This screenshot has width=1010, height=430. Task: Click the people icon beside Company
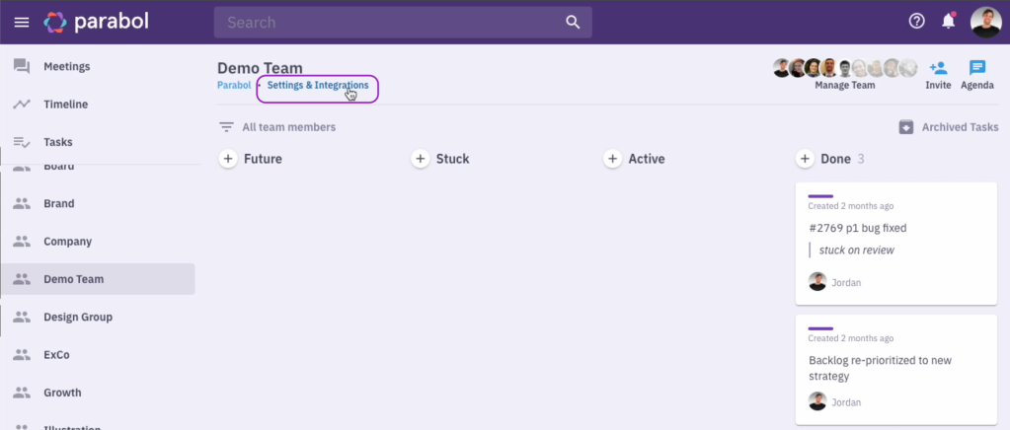[x=22, y=242]
